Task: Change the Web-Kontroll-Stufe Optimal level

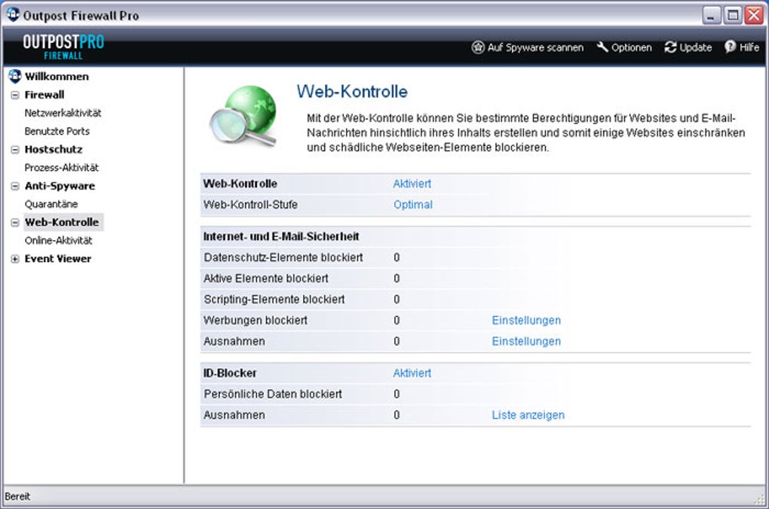Action: [x=413, y=205]
